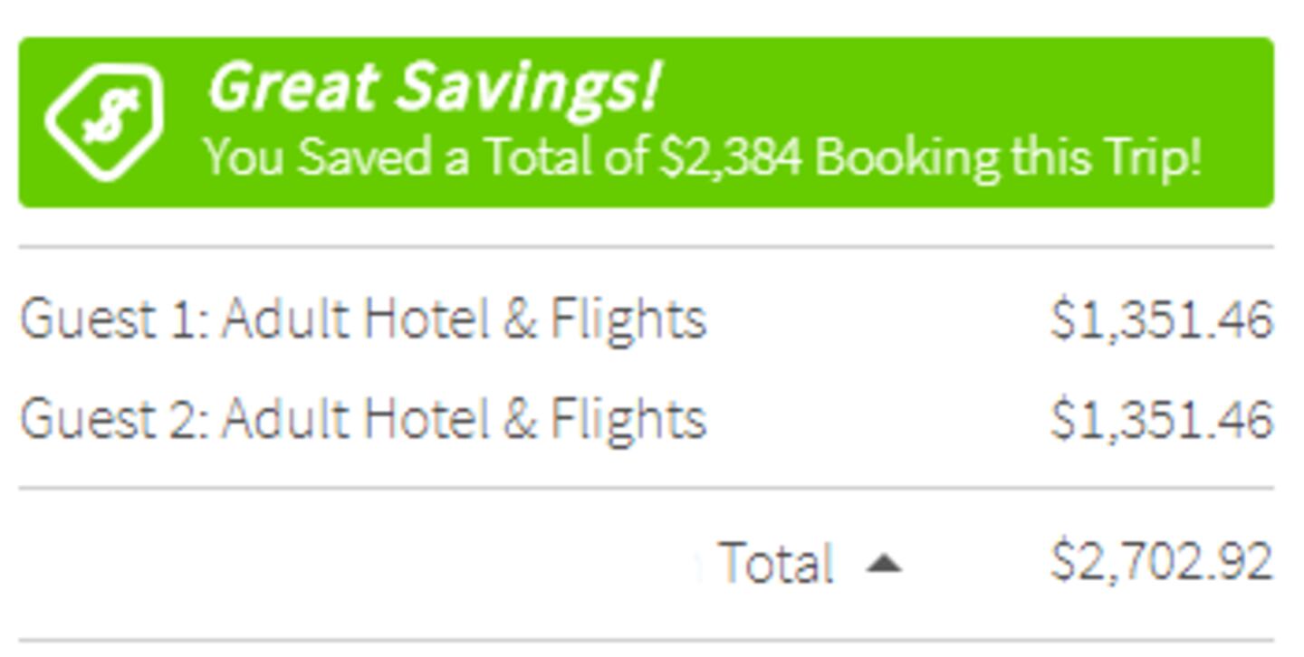Image resolution: width=1304 pixels, height=657 pixels.
Task: Click the divider line above Total row
Action: pyautogui.click(x=647, y=489)
